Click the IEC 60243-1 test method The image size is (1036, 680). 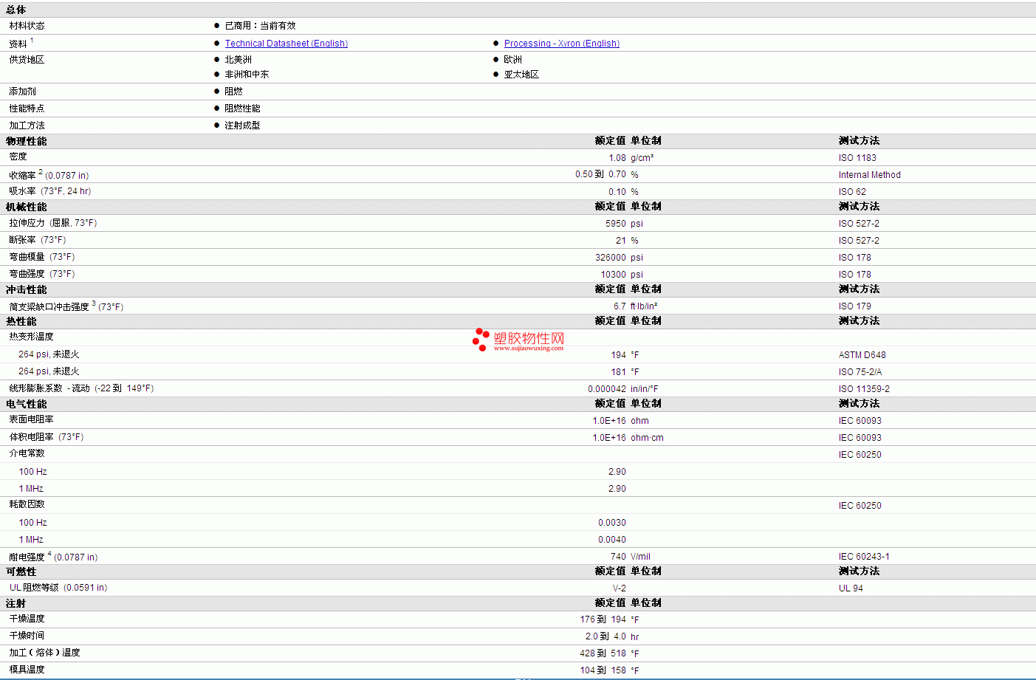(864, 557)
